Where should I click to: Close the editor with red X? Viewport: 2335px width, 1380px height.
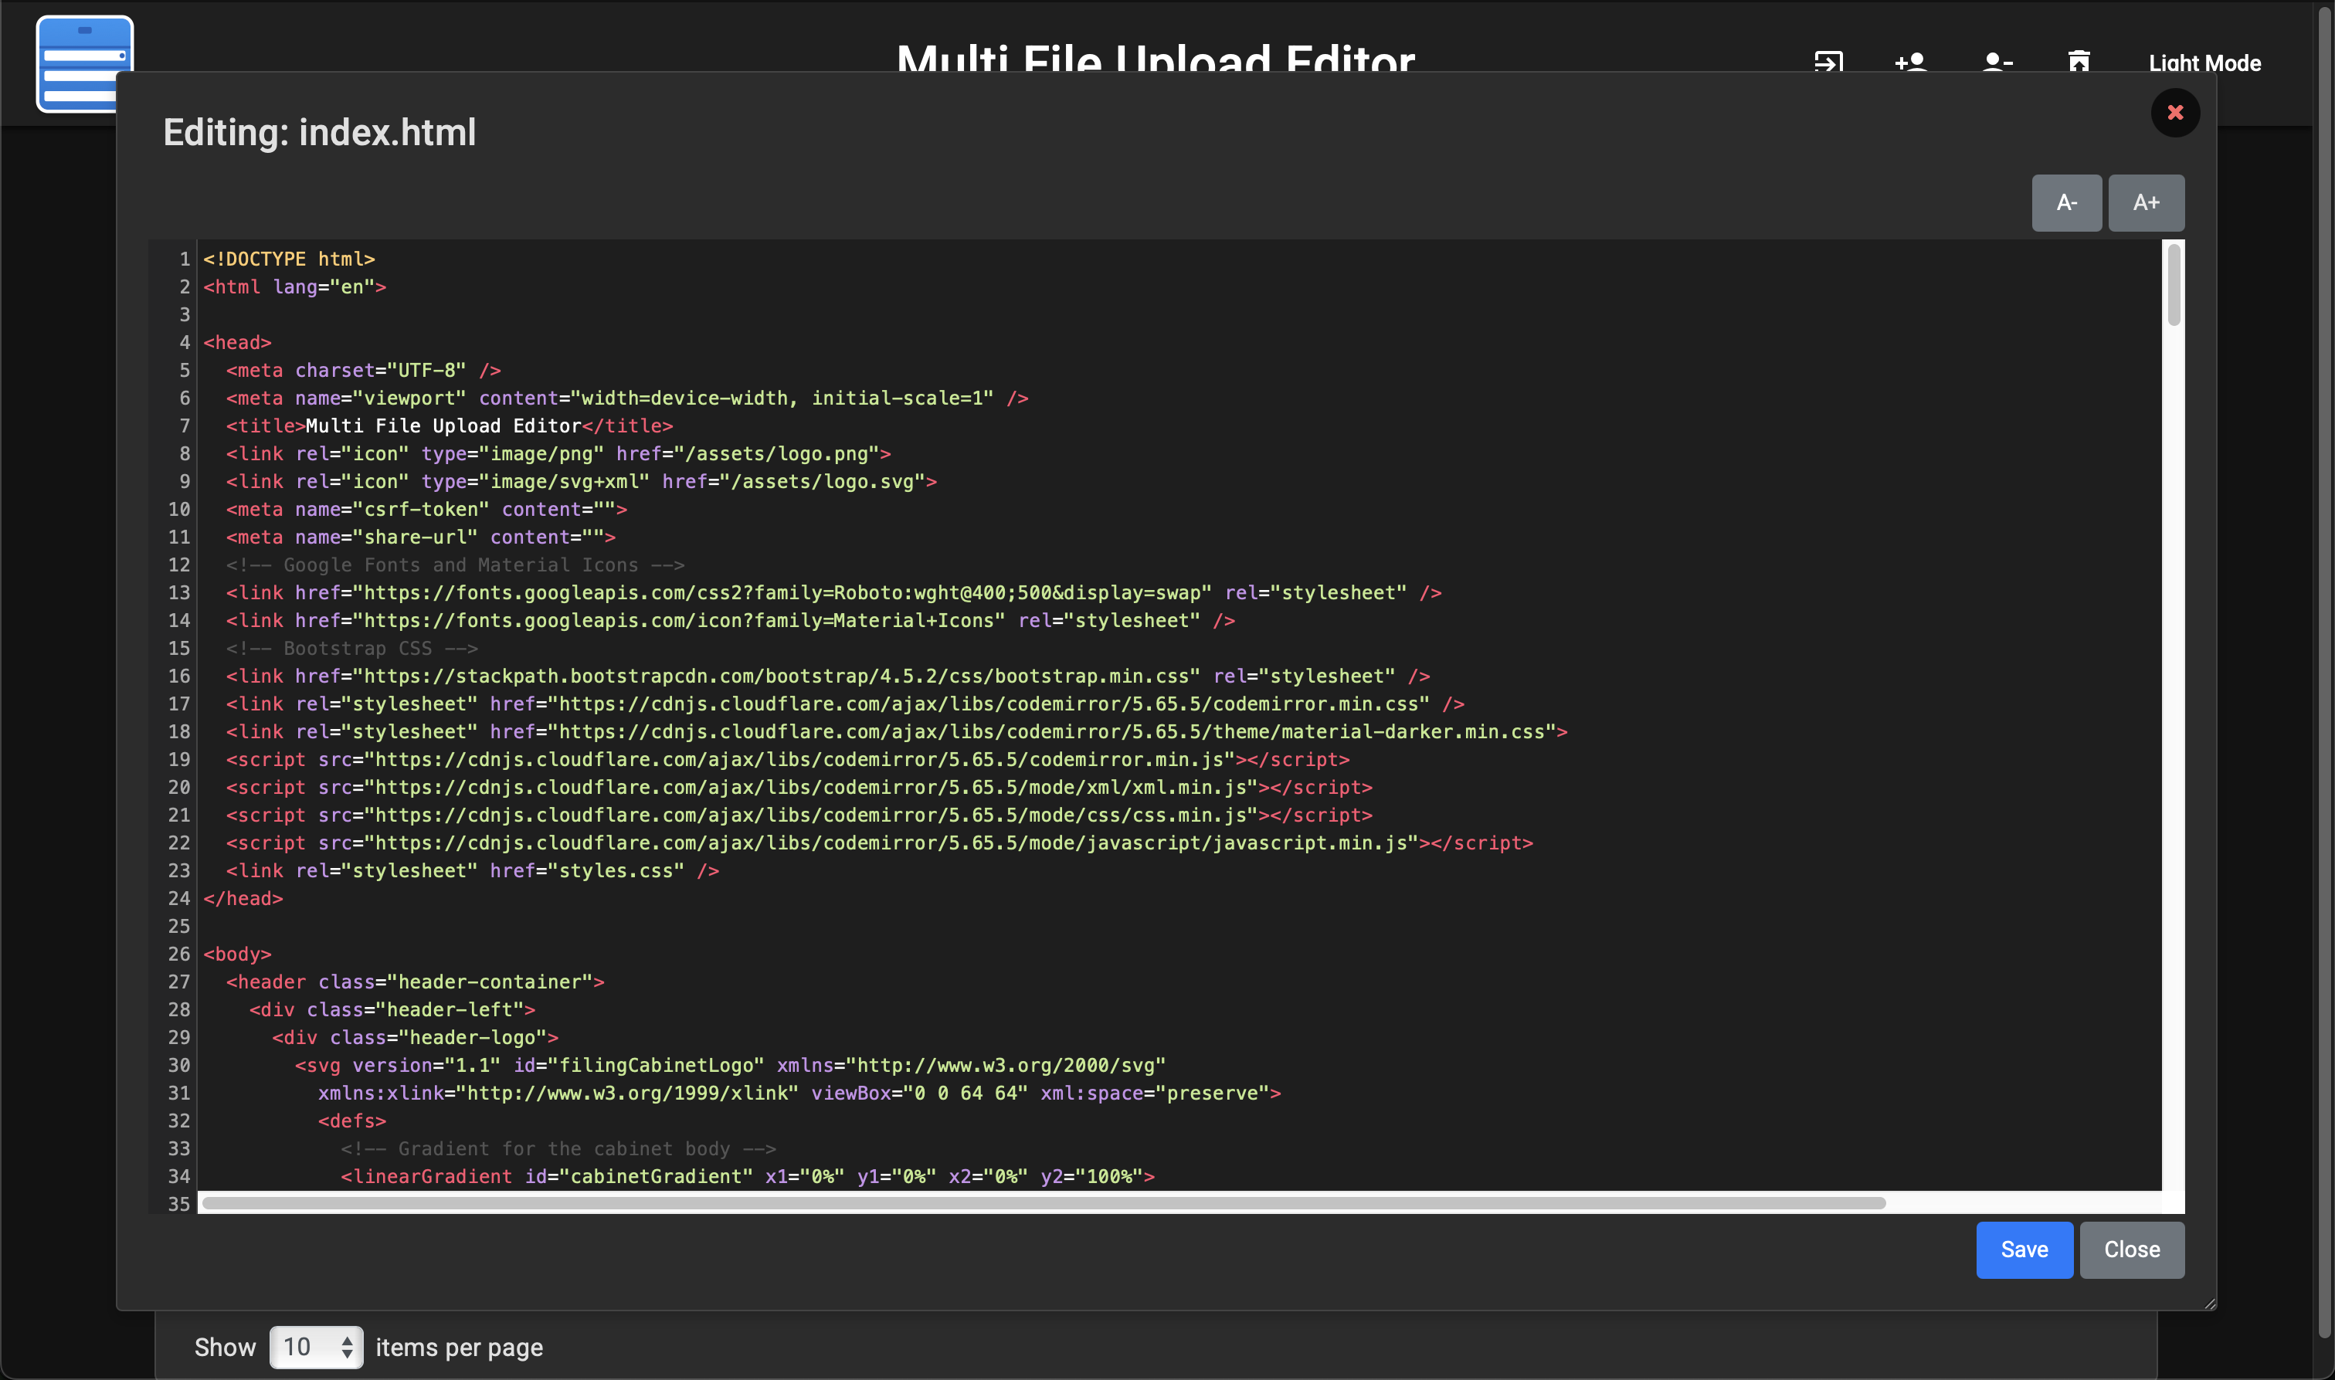[x=2175, y=113]
